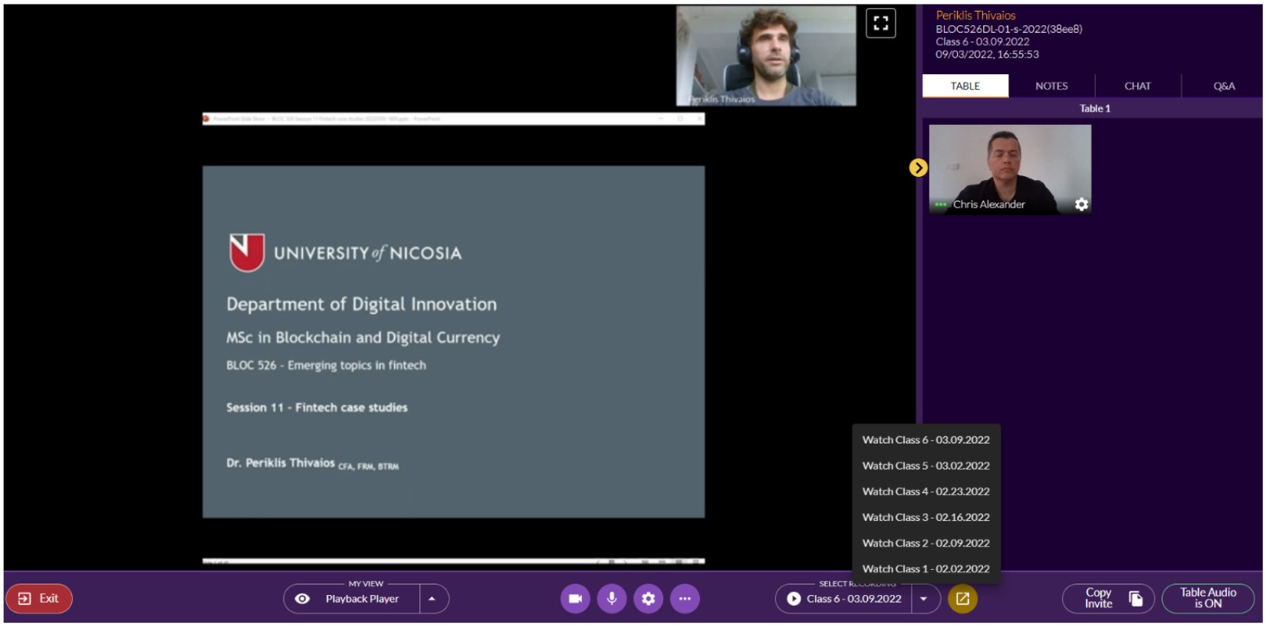Image resolution: width=1266 pixels, height=625 pixels.
Task: Click the yellow arrow beside Table 1
Action: pos(918,168)
